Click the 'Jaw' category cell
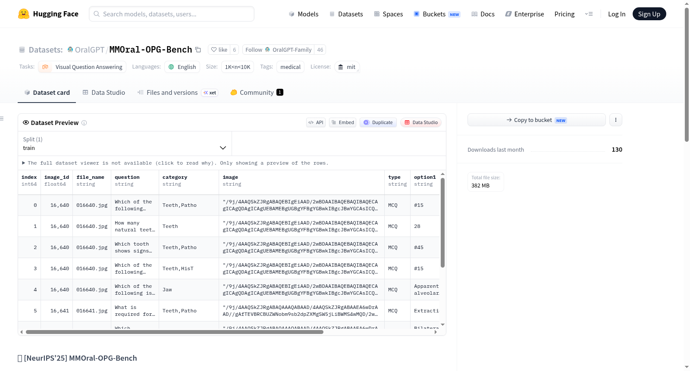690x371 pixels. tap(189, 290)
